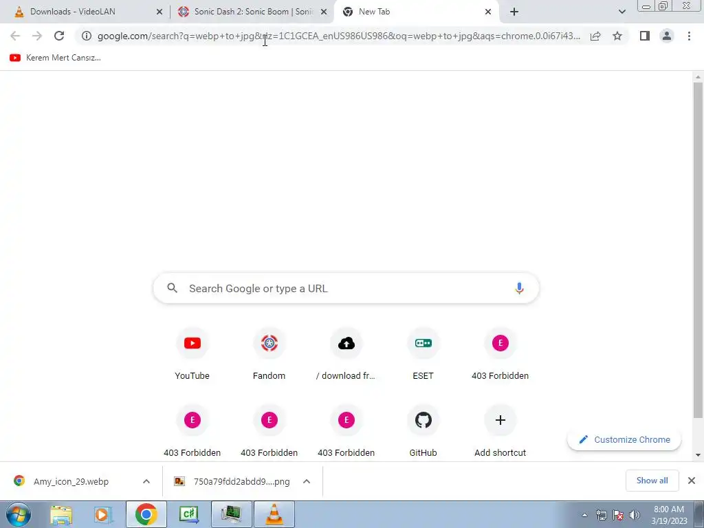Click Customize Chrome button

coord(624,439)
